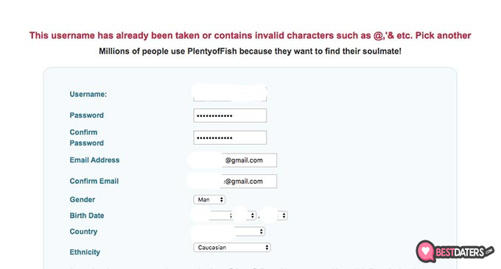This screenshot has width=501, height=269.
Task: Click the Millions of people PlentyofFish headline
Action: tap(251, 51)
